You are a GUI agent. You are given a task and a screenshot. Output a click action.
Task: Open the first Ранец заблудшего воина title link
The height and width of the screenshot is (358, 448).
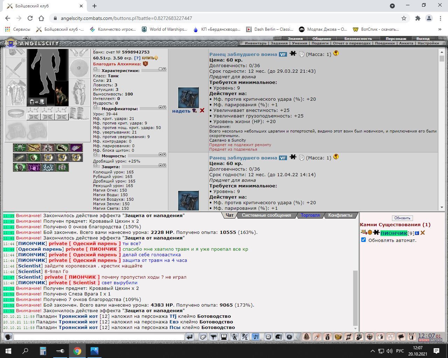point(243,54)
